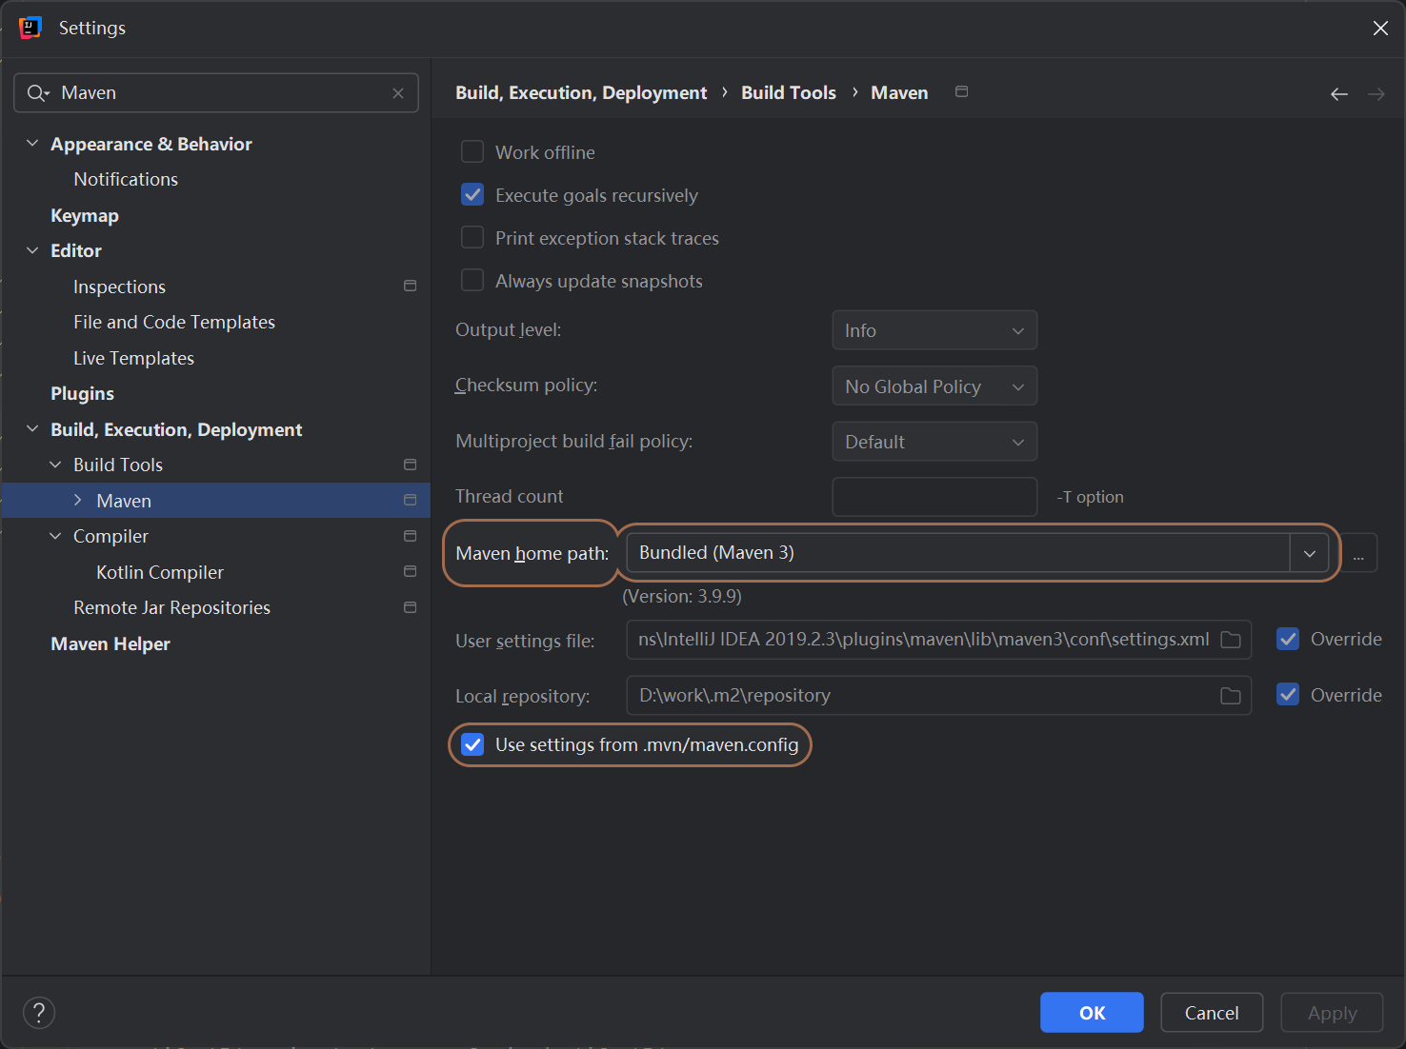
Task: Select Live Templates entry
Action: [133, 358]
